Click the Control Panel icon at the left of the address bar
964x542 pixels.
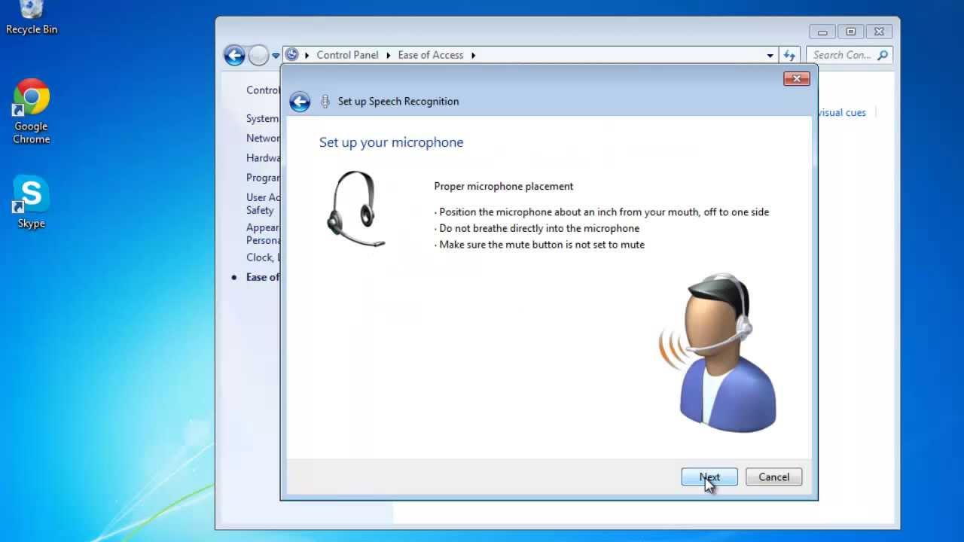click(292, 54)
